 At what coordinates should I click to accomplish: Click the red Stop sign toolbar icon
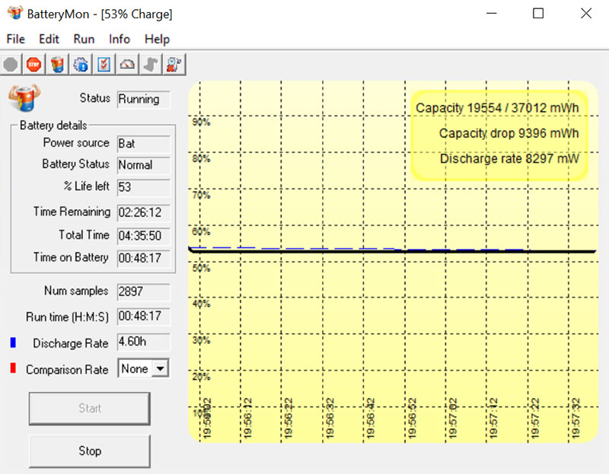(33, 65)
